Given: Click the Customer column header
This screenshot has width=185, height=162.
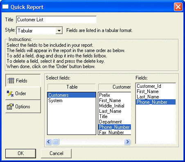Looking at the screenshot, I should coord(115,87).
